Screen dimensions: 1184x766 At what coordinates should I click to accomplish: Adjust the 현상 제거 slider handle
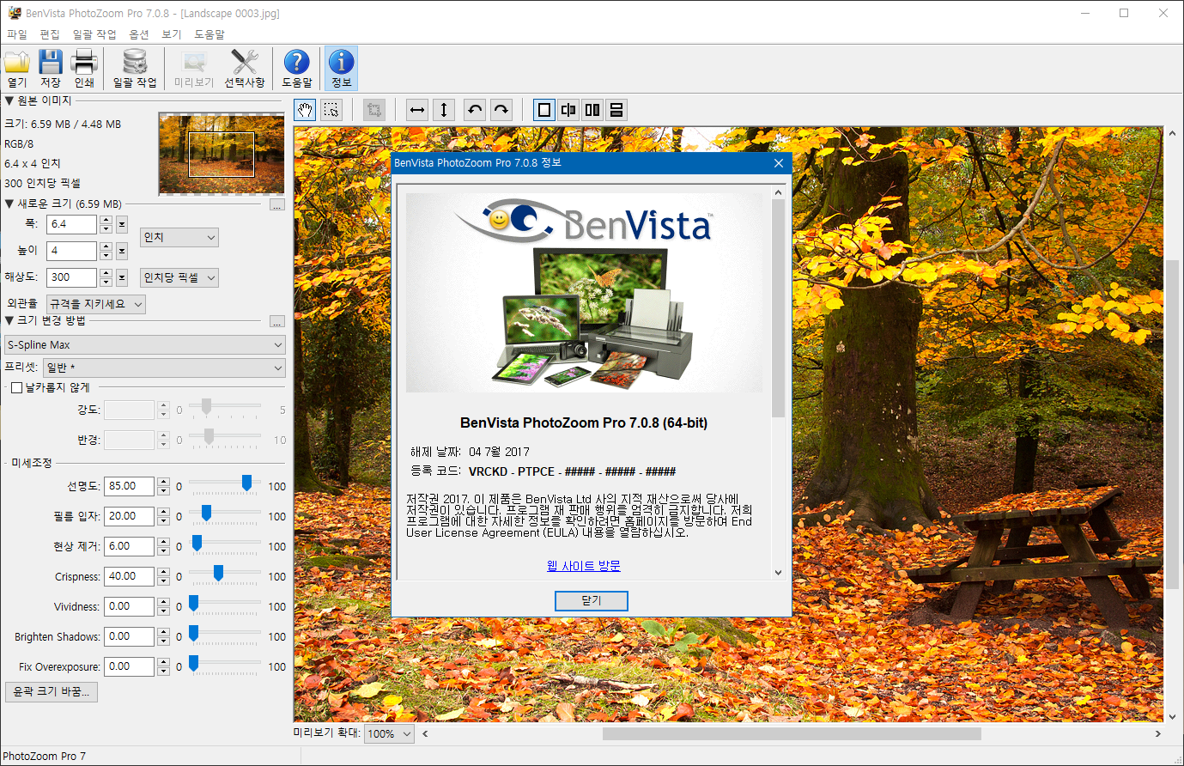197,544
